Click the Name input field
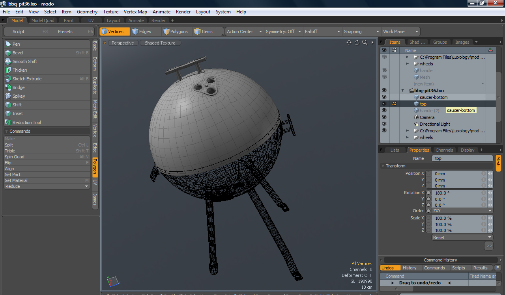 pyautogui.click(x=462, y=158)
